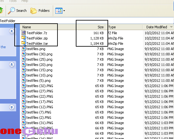
Task: Click the Search magnifier icon
Action: tap(11, 11)
